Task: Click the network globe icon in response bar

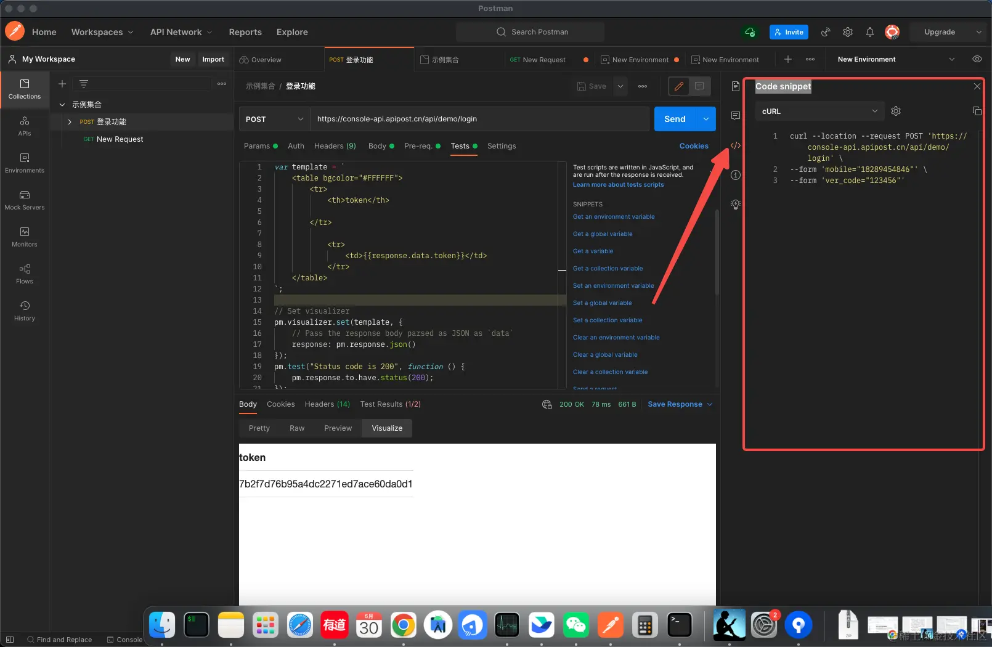Action: pos(547,404)
